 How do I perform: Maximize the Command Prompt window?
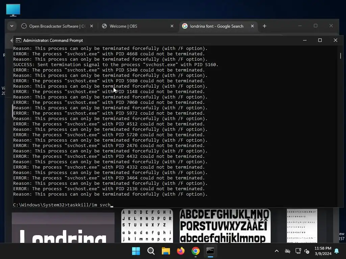(x=320, y=40)
